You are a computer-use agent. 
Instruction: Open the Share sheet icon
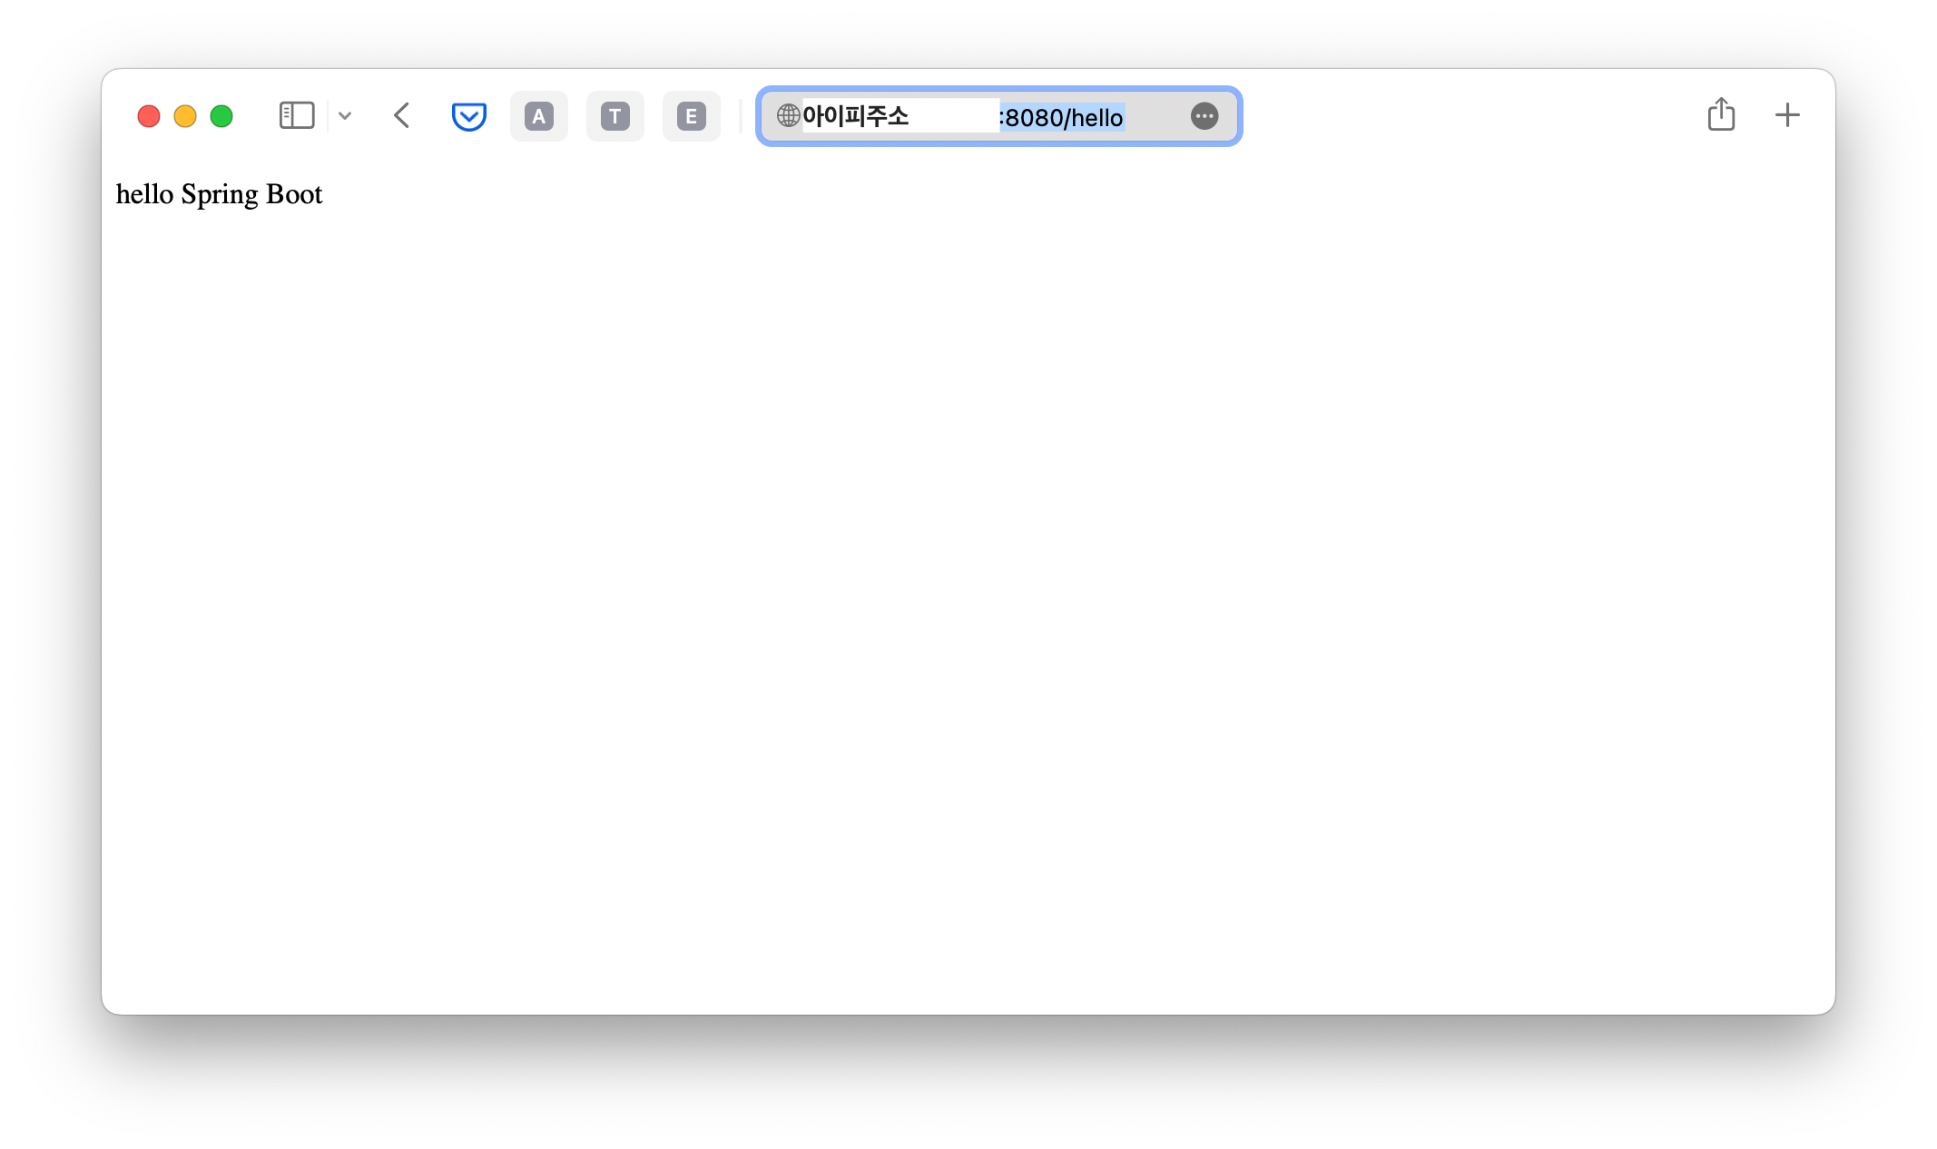click(x=1721, y=115)
